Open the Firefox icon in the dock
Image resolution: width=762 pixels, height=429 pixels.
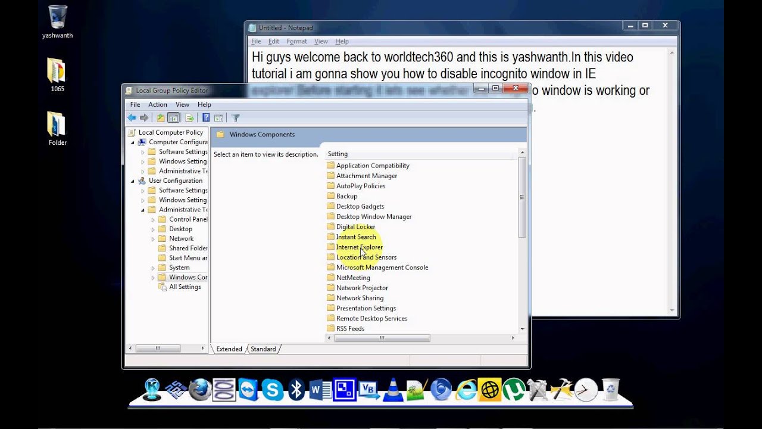pyautogui.click(x=199, y=390)
